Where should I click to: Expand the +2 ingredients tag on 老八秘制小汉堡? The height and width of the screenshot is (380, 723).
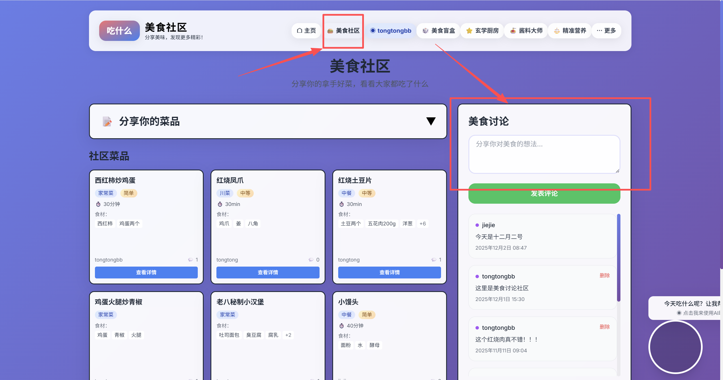pyautogui.click(x=288, y=335)
